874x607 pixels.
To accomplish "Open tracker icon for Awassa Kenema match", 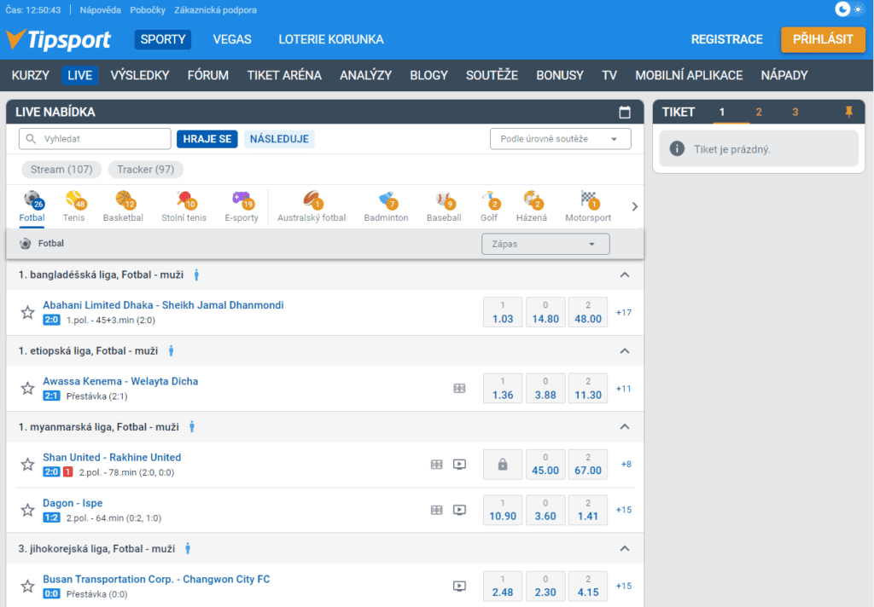I will pos(459,388).
